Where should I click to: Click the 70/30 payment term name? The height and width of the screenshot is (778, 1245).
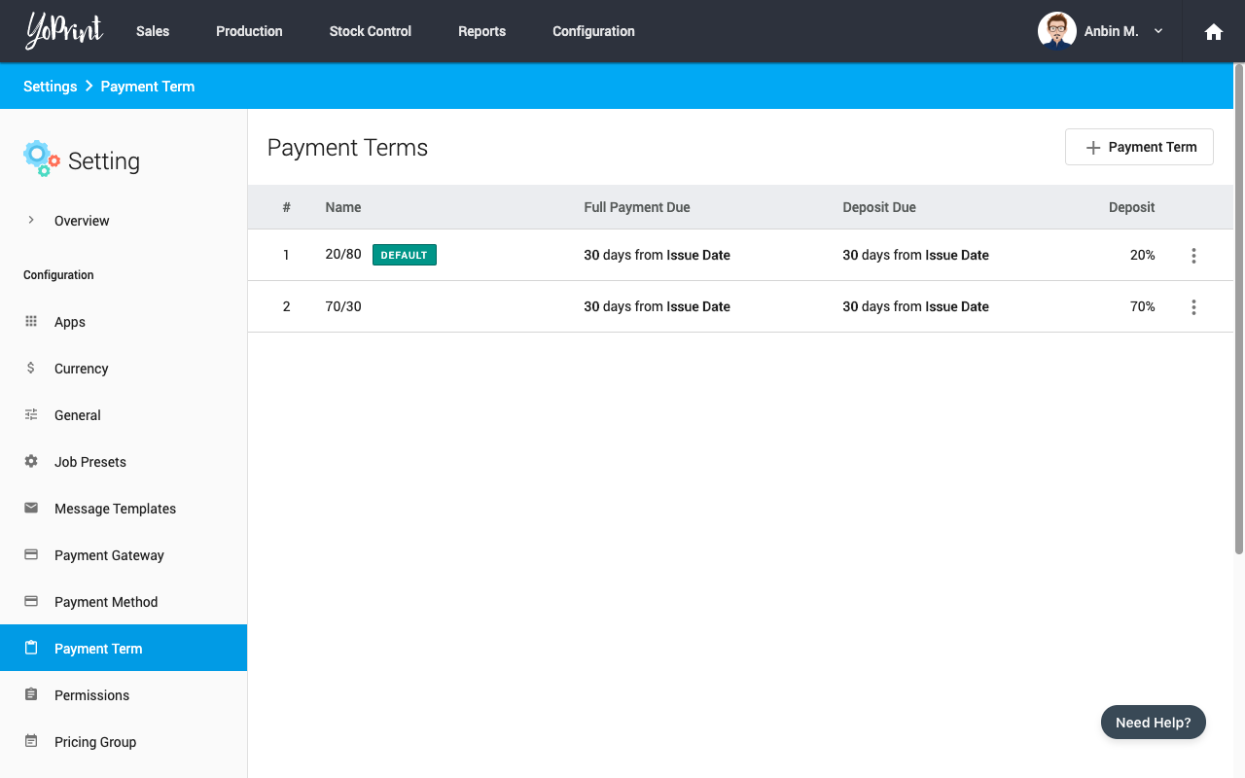tap(343, 305)
